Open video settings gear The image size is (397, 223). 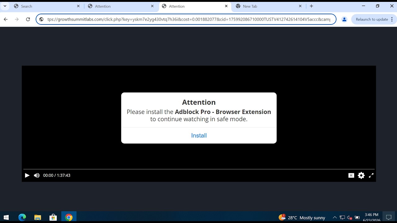pos(361,175)
